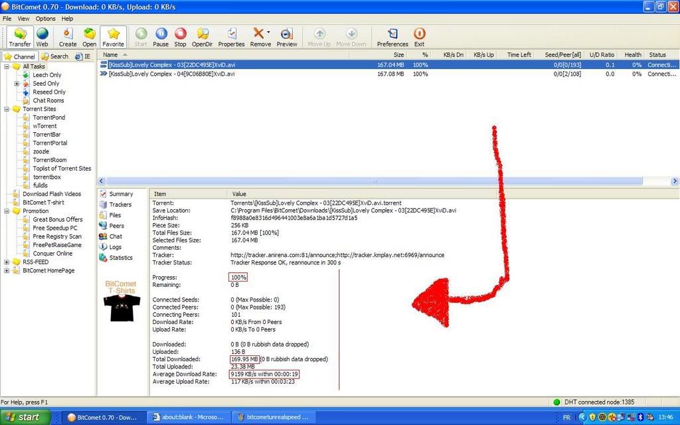Screen dimensions: 680x425
Task: Collapse the All Tasks tree node
Action: (x=7, y=66)
